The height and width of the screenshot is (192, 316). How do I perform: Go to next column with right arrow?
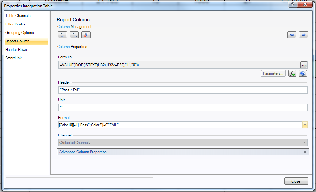[304, 35]
